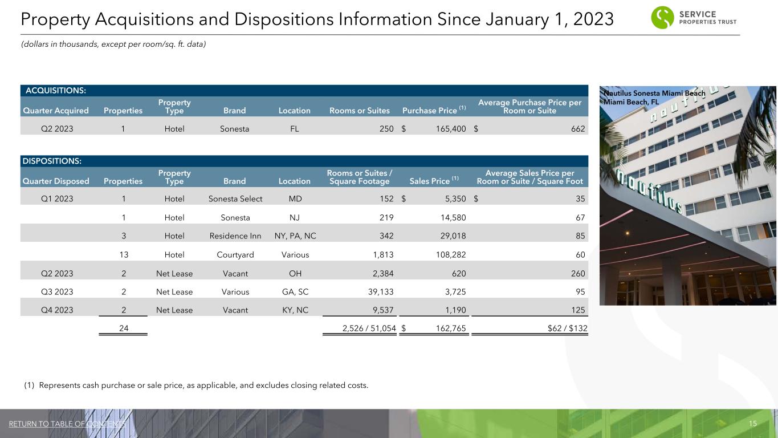
Task: Select the Residence Inn brand cell
Action: [x=234, y=234]
